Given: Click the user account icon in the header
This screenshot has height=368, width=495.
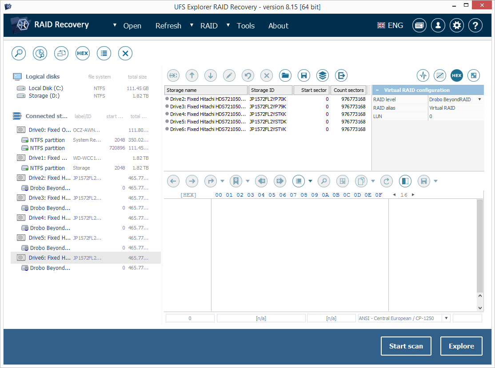Looking at the screenshot, I should coord(438,26).
